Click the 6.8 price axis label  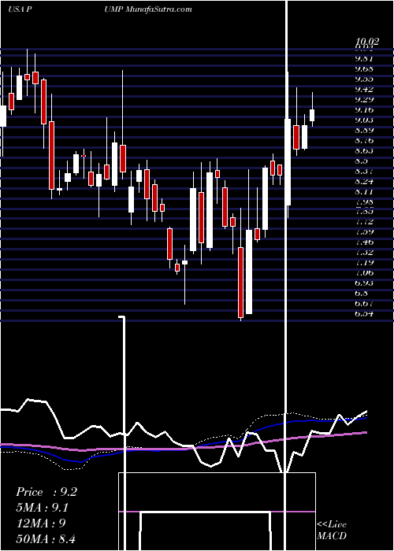pyautogui.click(x=362, y=293)
